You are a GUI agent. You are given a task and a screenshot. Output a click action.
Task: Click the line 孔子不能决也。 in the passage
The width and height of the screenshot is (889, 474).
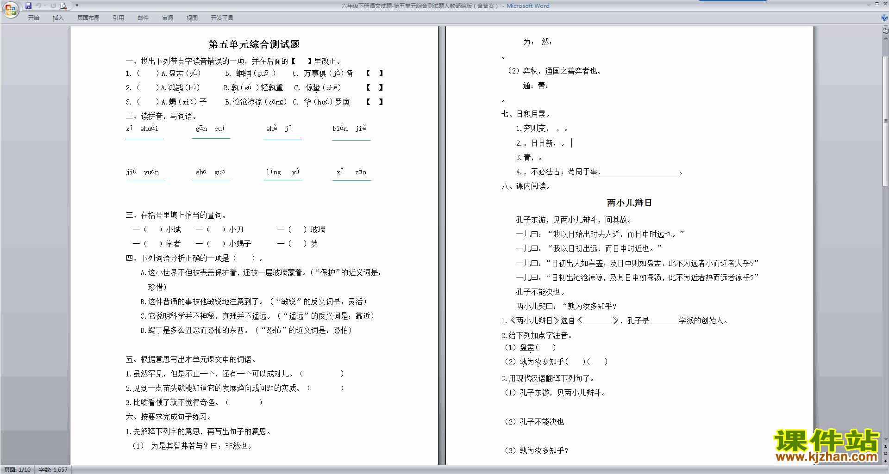(540, 292)
